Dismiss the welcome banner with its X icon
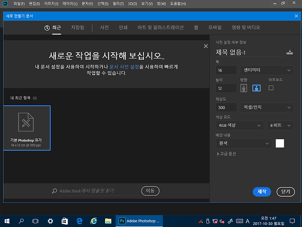 coord(206,46)
